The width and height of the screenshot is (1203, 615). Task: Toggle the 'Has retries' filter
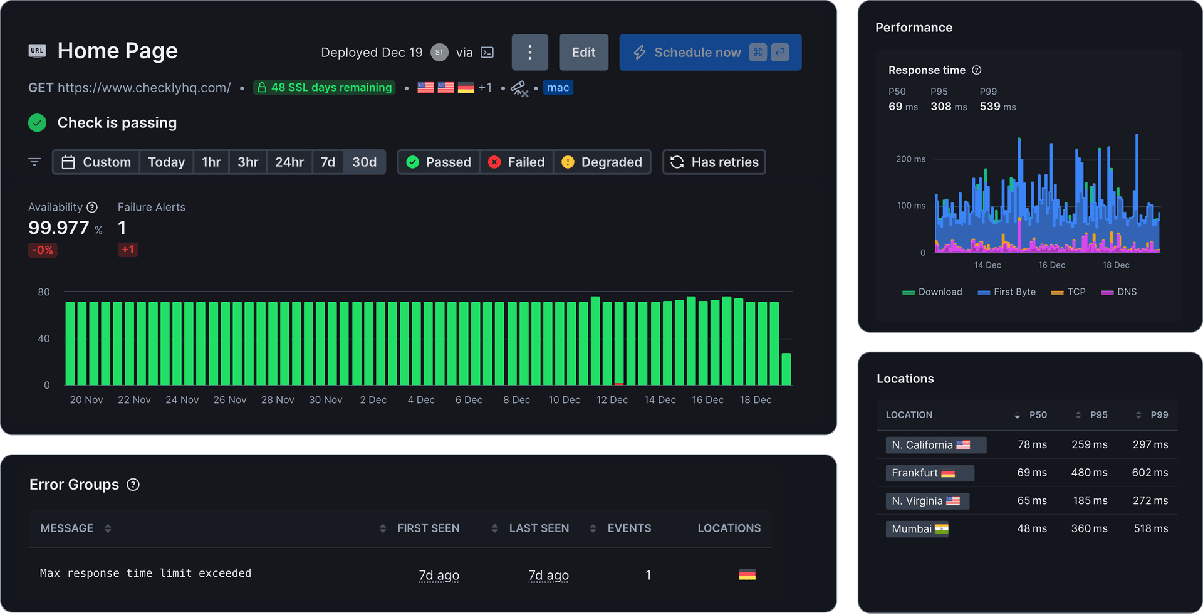click(x=714, y=162)
